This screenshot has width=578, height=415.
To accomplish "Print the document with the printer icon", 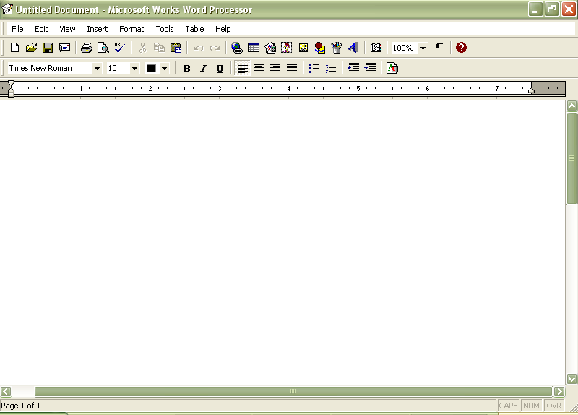I will [87, 48].
